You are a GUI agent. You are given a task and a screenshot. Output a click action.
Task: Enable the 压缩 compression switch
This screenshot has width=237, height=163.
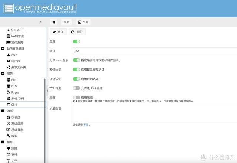[x=76, y=98]
